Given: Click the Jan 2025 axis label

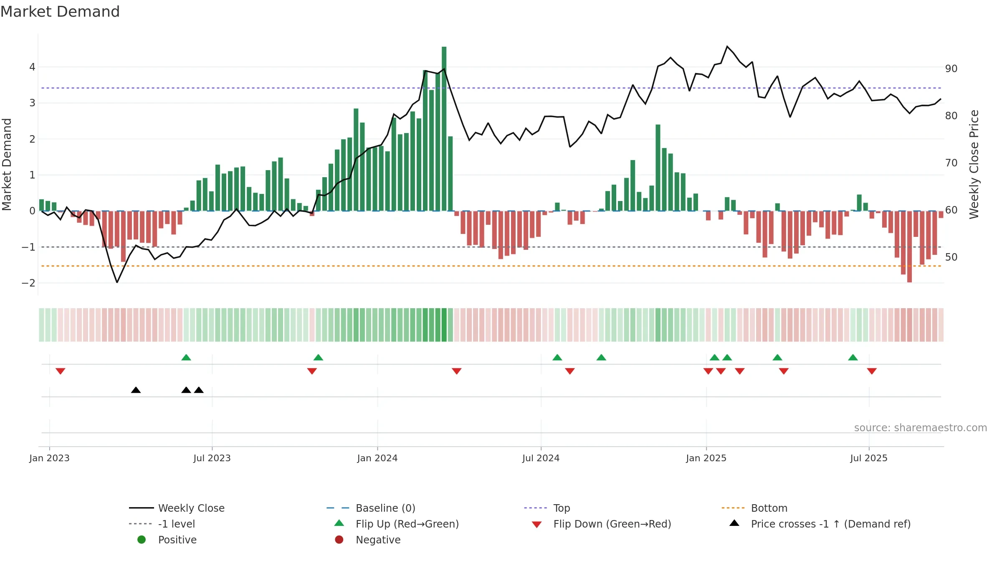Looking at the screenshot, I should click(x=706, y=458).
